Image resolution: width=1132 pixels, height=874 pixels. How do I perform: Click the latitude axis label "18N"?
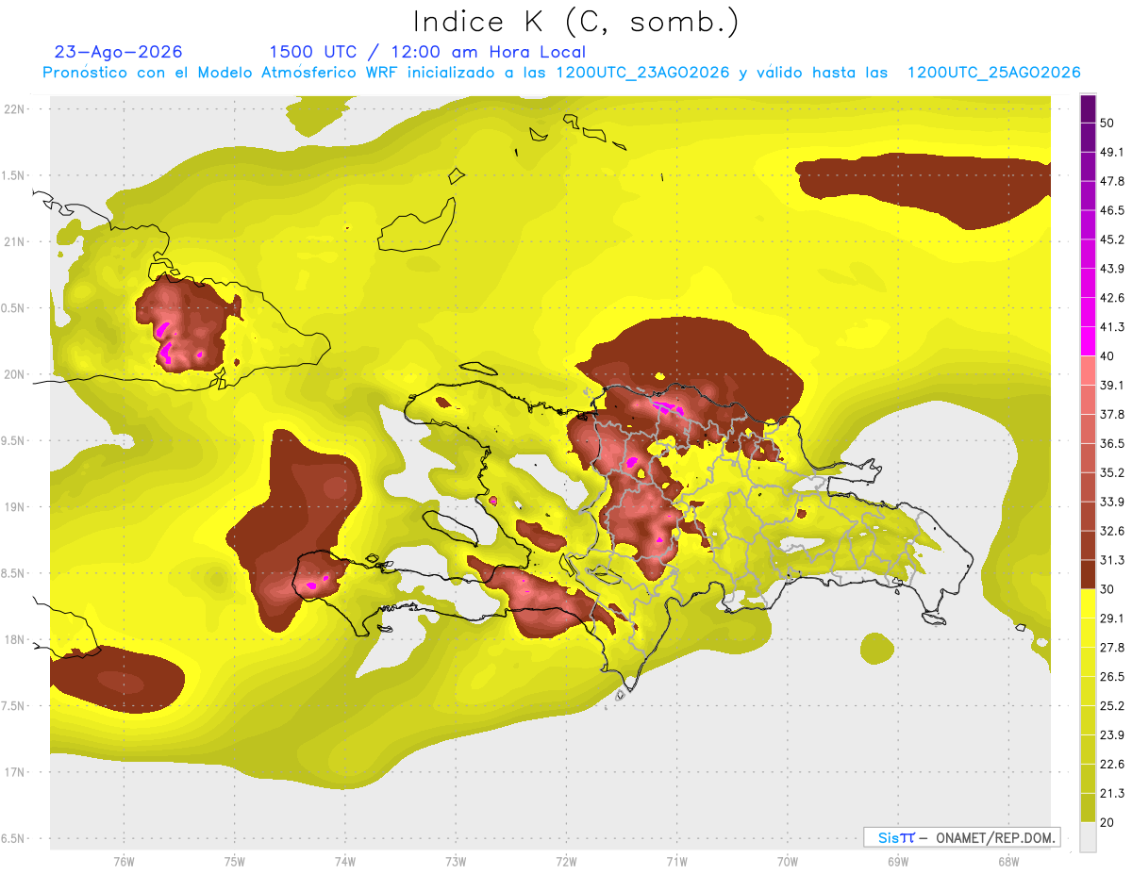point(15,639)
